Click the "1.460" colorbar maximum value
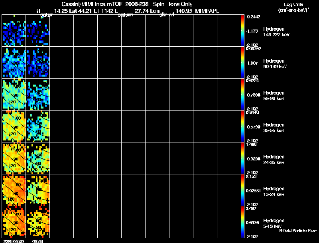Viewport: 319px width, 243px height. point(251,144)
